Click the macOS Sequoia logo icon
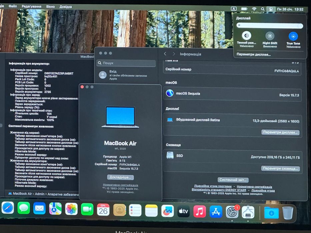The width and height of the screenshot is (311, 233). (x=170, y=93)
